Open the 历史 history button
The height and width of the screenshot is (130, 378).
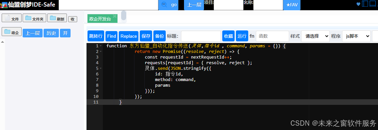51,33
